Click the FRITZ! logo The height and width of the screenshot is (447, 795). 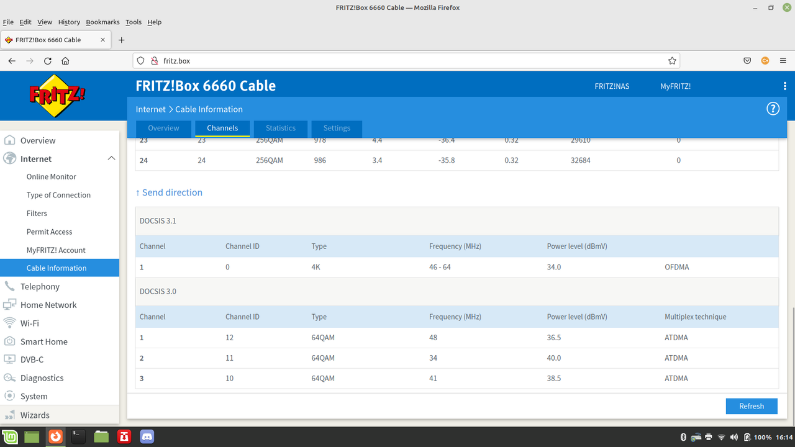[x=57, y=96]
